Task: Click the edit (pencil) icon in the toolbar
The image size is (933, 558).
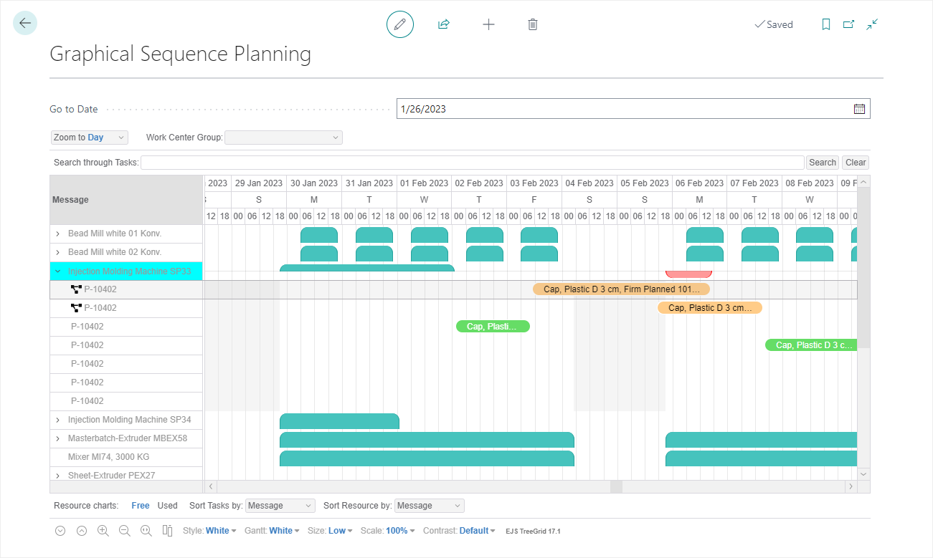Action: click(399, 24)
